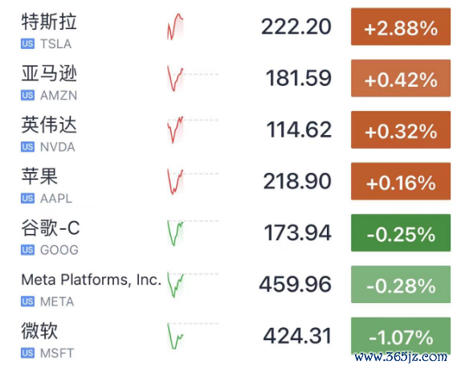Tap the -1.07% change badge

(x=401, y=336)
